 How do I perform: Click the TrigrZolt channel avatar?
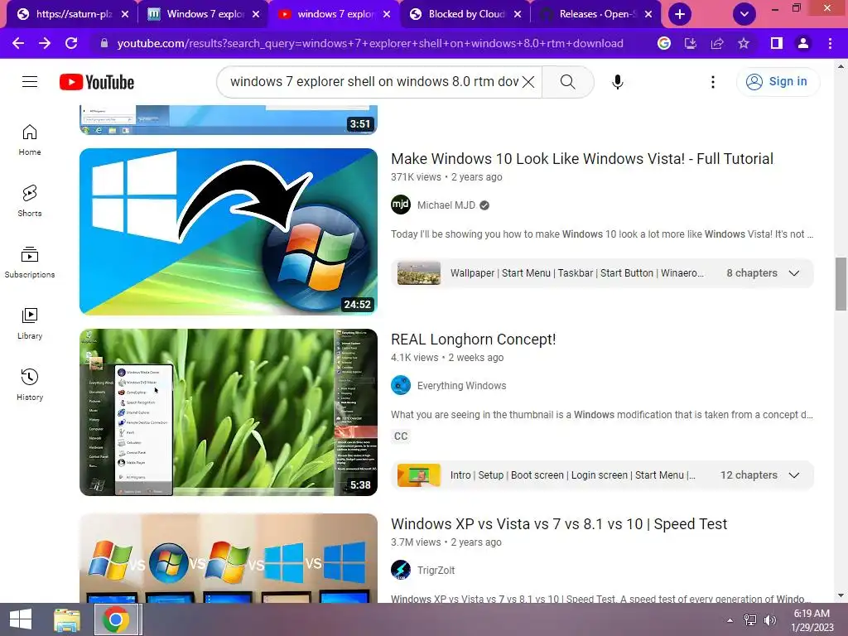(401, 570)
